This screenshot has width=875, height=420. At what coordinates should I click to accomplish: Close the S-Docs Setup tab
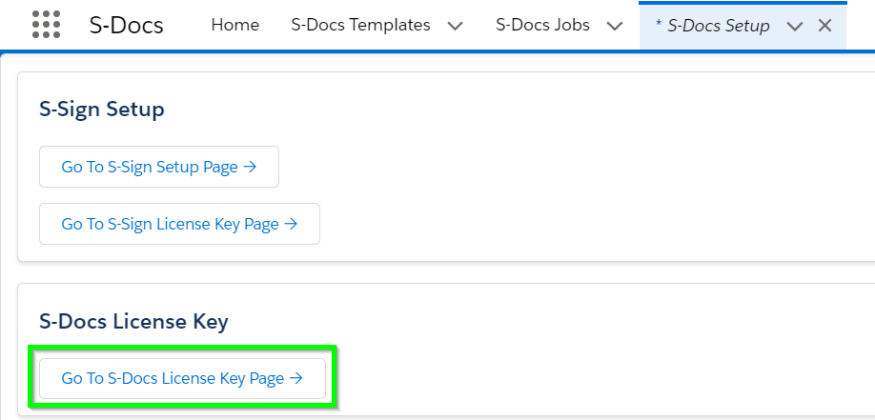point(824,26)
